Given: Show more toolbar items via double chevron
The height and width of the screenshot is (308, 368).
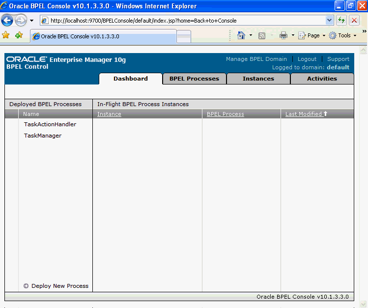Looking at the screenshot, I should point(364,31).
